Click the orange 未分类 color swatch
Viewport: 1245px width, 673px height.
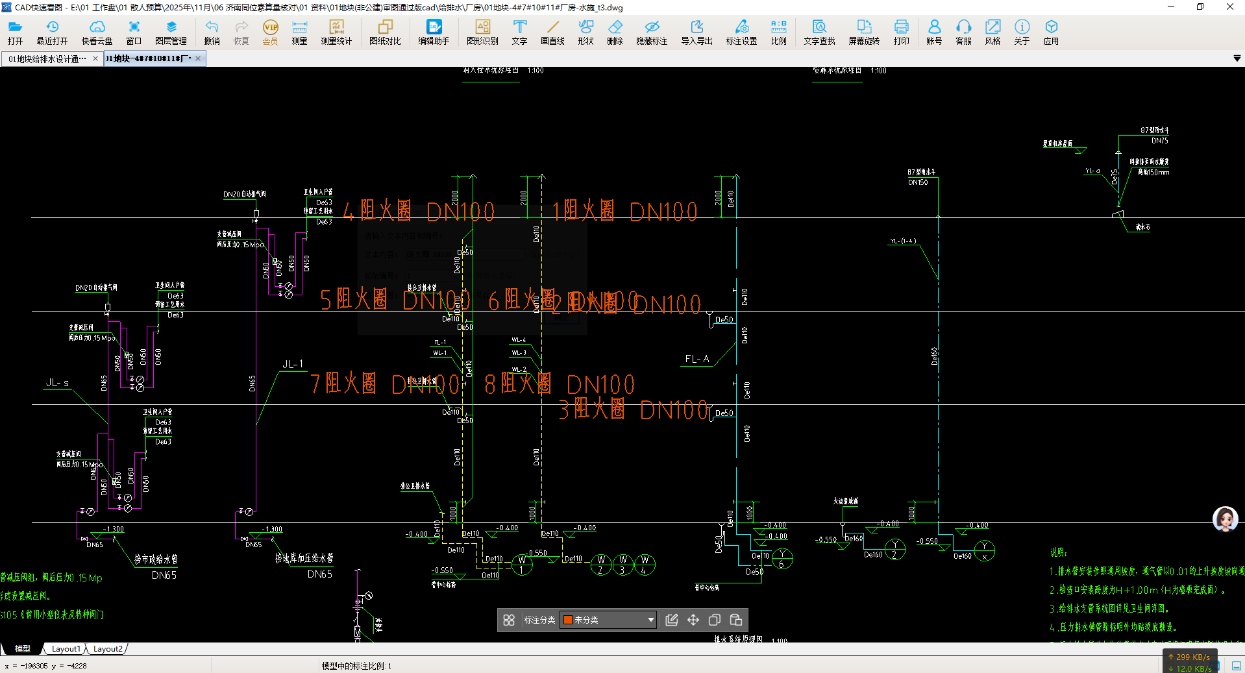click(x=568, y=620)
